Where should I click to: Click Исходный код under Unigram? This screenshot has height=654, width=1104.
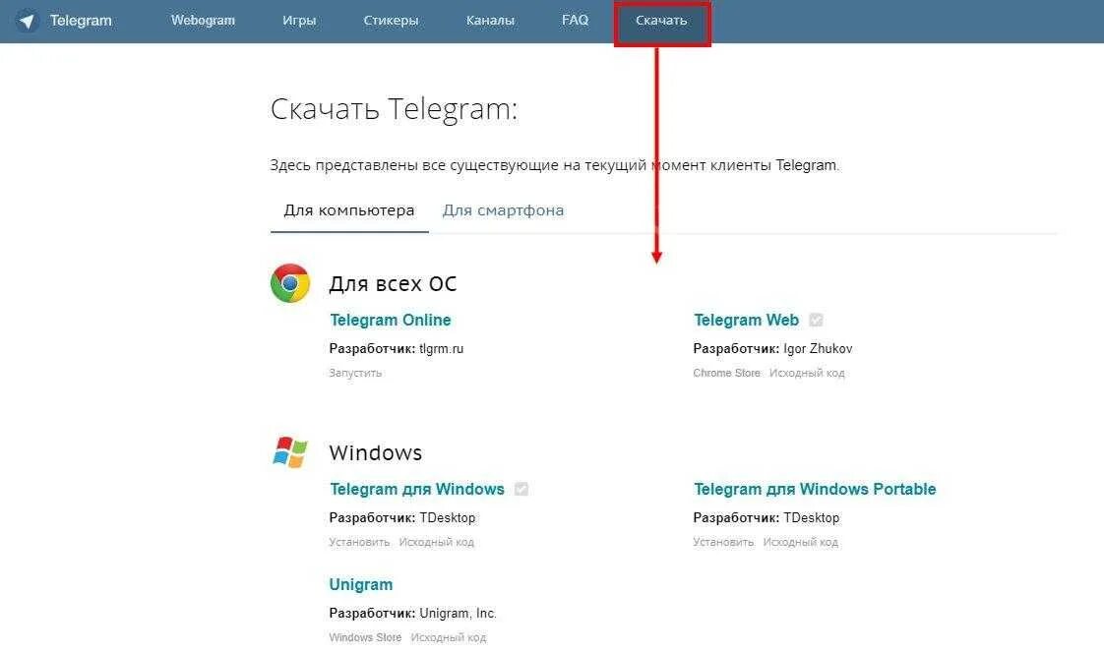click(449, 638)
